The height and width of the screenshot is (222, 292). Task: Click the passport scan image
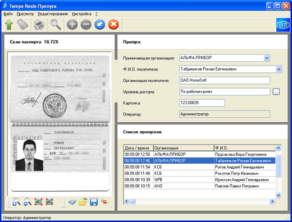pyautogui.click(x=60, y=123)
